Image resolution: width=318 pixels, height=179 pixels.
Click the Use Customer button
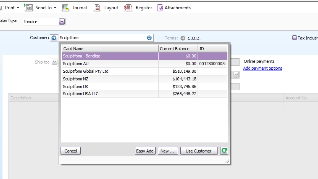(x=199, y=151)
